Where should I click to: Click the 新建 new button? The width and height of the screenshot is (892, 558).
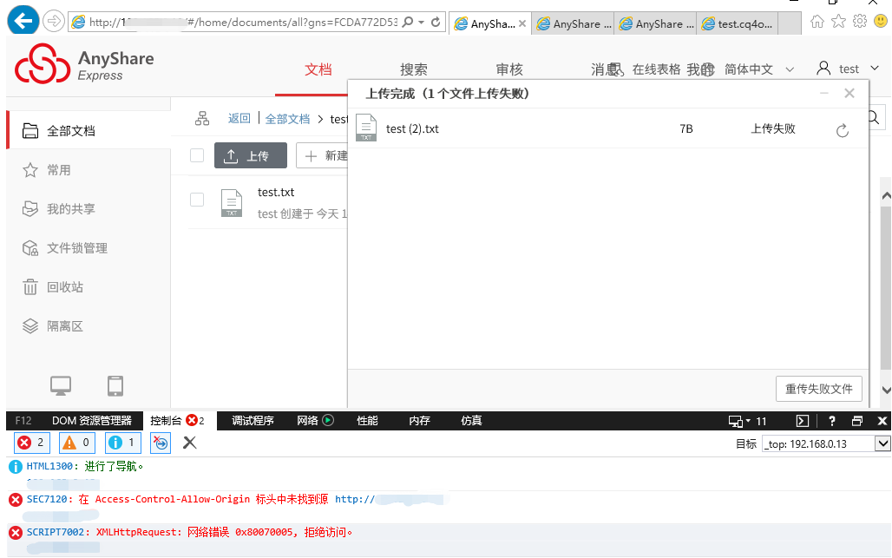click(x=322, y=156)
